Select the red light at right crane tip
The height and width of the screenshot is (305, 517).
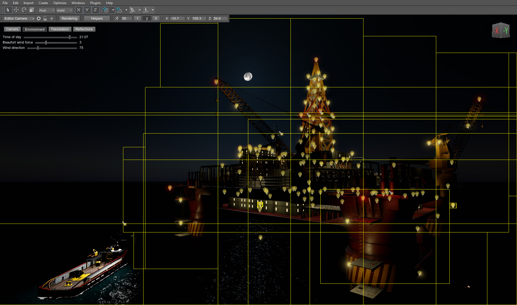click(x=479, y=99)
